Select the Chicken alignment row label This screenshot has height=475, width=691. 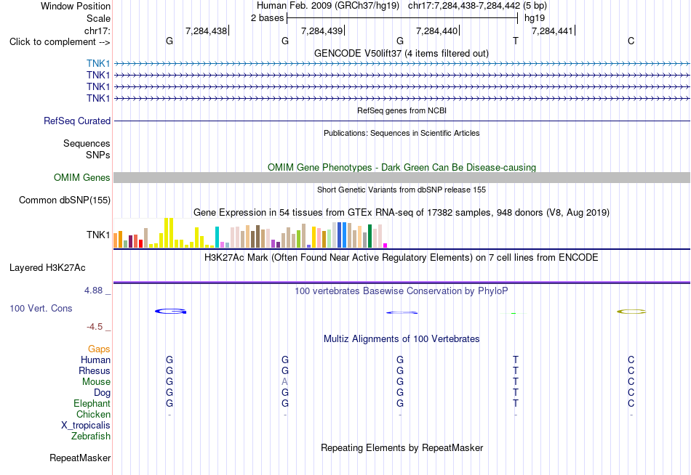coord(93,414)
